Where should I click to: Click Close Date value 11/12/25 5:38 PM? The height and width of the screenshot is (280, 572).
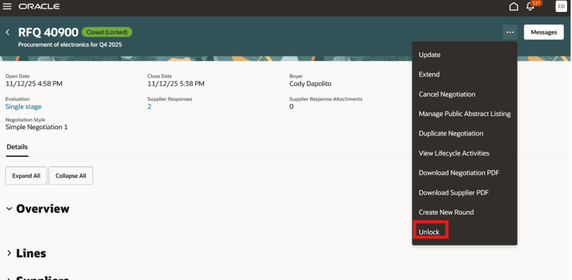(x=176, y=84)
